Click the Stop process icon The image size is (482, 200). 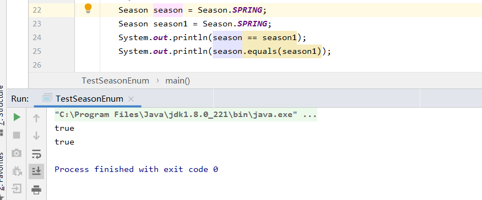pos(17,135)
